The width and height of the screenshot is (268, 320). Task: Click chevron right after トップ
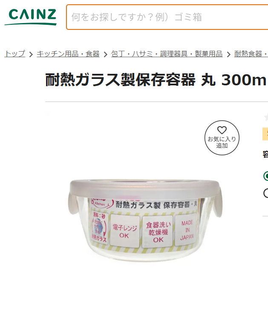[31, 54]
